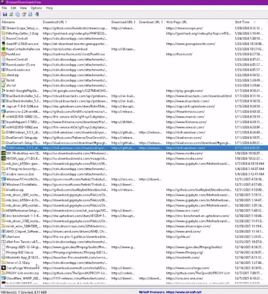Click the Copy Selected Items toolbar icon
Screen dimensions: 268x294
click(18, 14)
